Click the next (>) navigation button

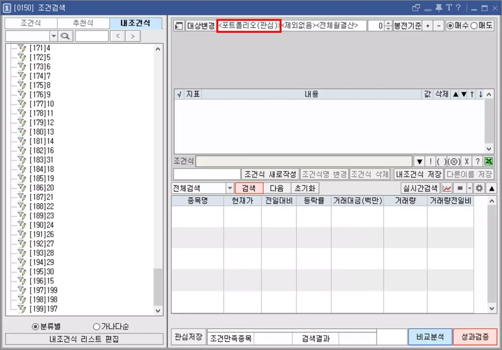coord(132,36)
